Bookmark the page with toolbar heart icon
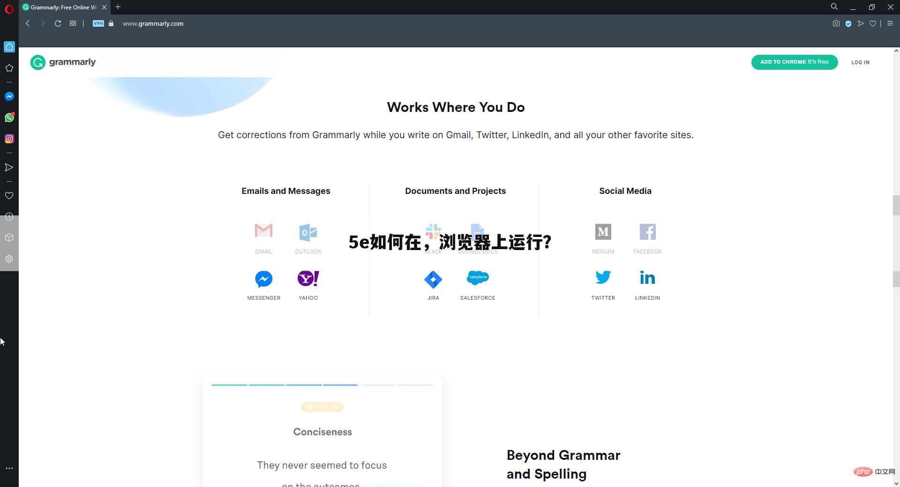900x487 pixels. (x=873, y=23)
